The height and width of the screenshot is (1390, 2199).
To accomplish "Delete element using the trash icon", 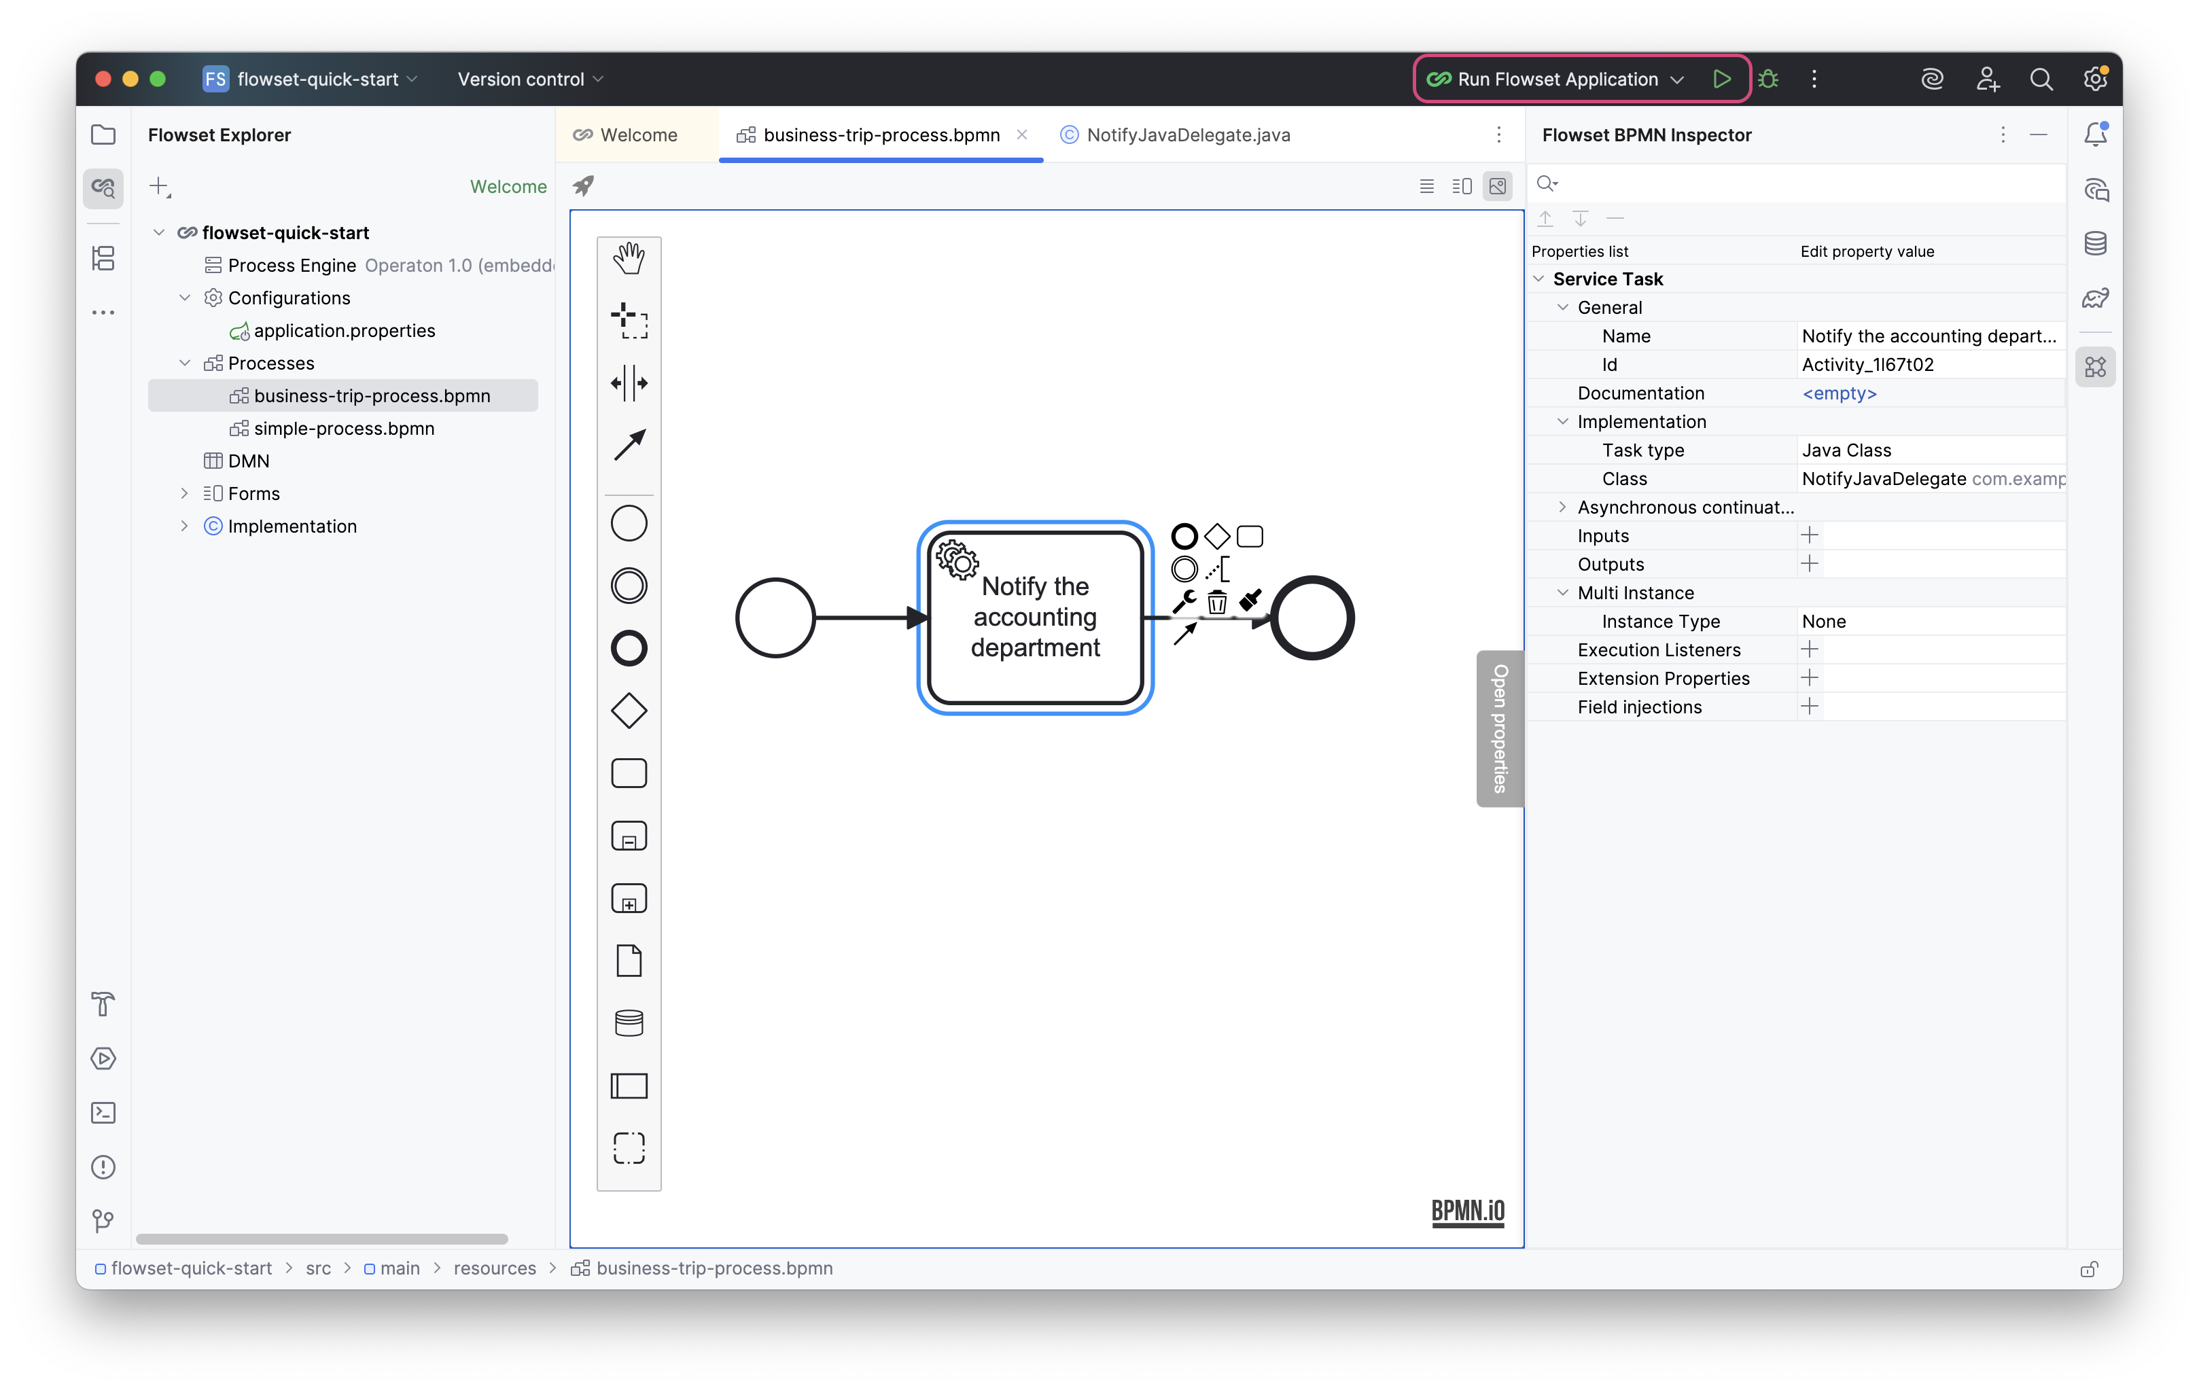I will pyautogui.click(x=1216, y=602).
